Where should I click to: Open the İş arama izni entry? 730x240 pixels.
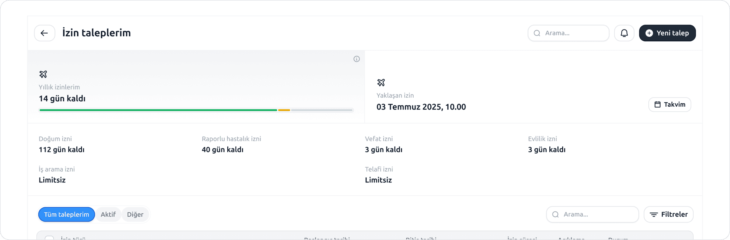57,175
